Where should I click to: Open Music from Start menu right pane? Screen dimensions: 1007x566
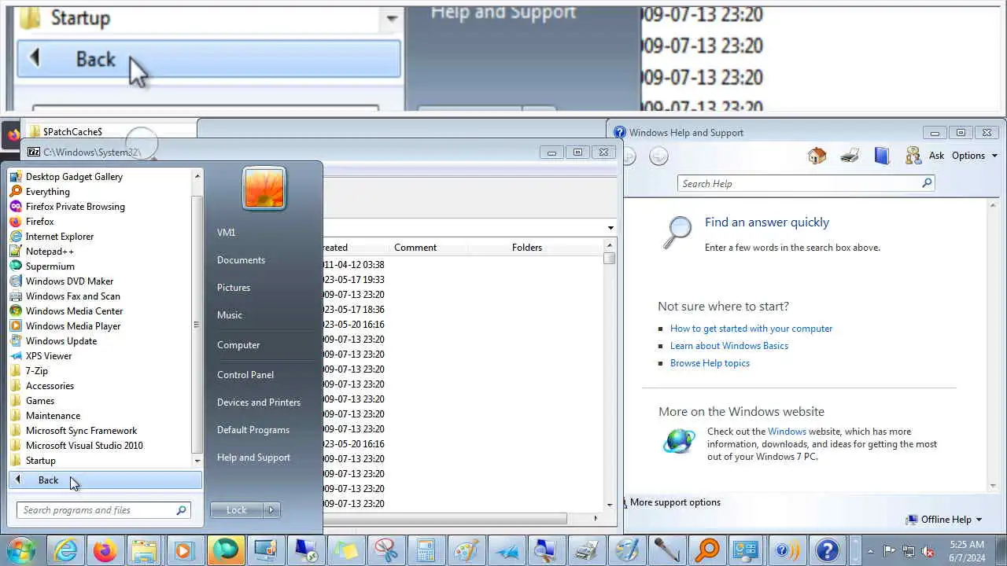230,315
